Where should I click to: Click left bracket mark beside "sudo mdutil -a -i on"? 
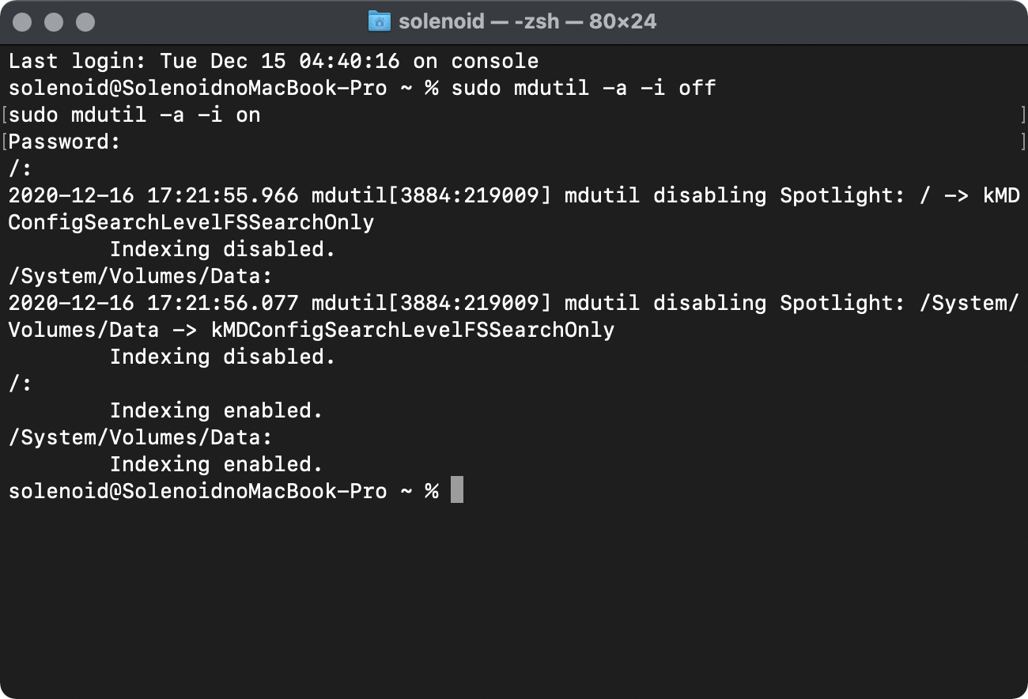4,115
